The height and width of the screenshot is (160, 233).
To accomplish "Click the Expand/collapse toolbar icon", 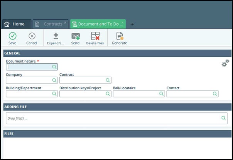I will [x=56, y=36].
